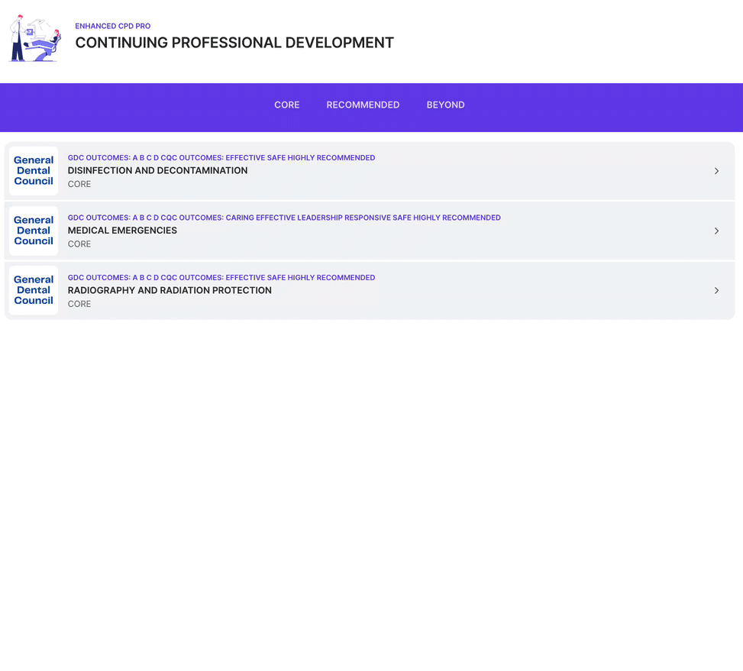The width and height of the screenshot is (743, 671).
Task: Click the Continuing Professional Development heading
Action: tap(234, 44)
